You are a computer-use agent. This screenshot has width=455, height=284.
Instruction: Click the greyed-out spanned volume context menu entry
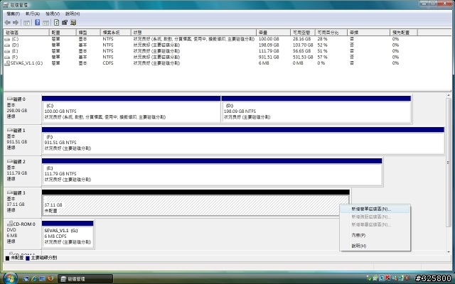pos(375,217)
